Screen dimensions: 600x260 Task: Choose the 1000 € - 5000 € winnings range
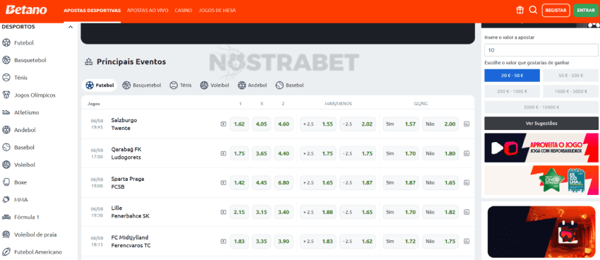(x=570, y=92)
